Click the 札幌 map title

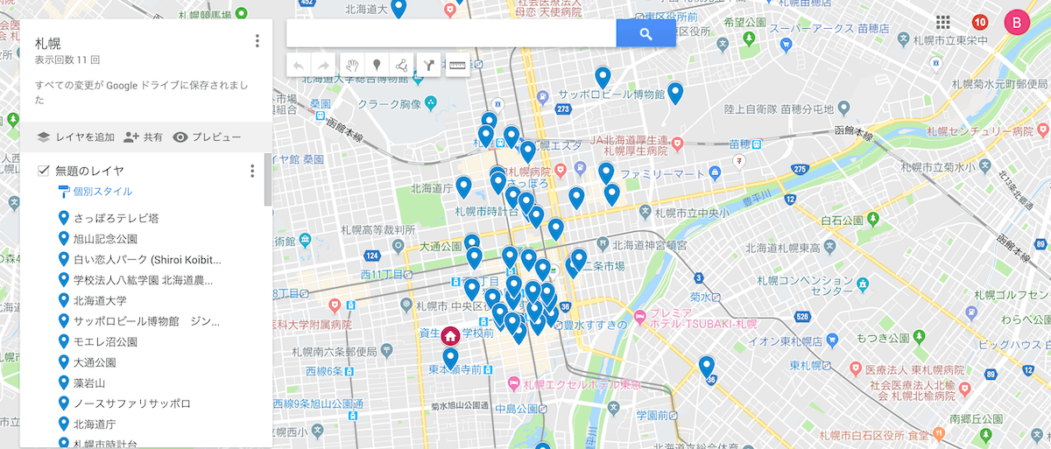tap(47, 43)
